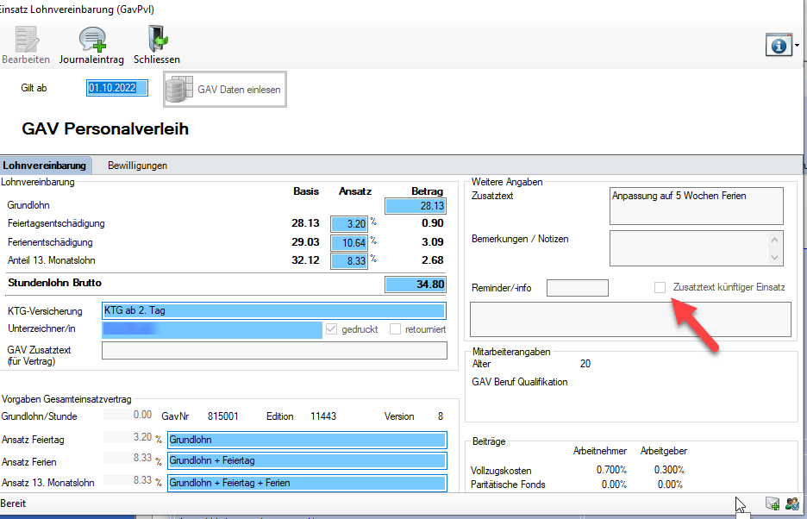Click the Grundlohn Betrag field 28.13

(416, 206)
